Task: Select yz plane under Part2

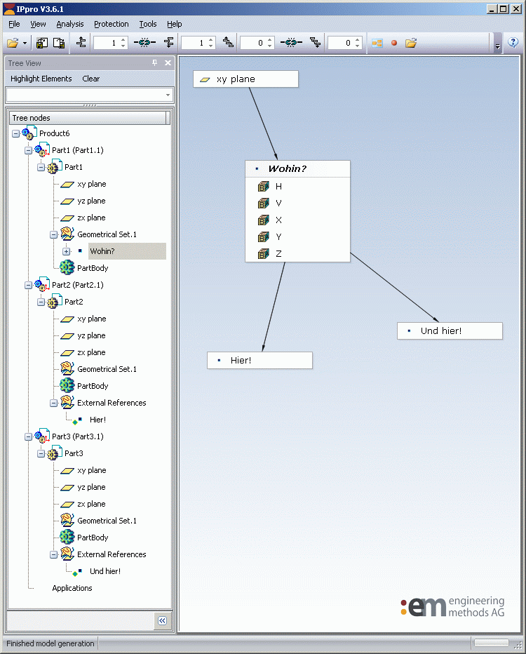Action: [x=91, y=335]
